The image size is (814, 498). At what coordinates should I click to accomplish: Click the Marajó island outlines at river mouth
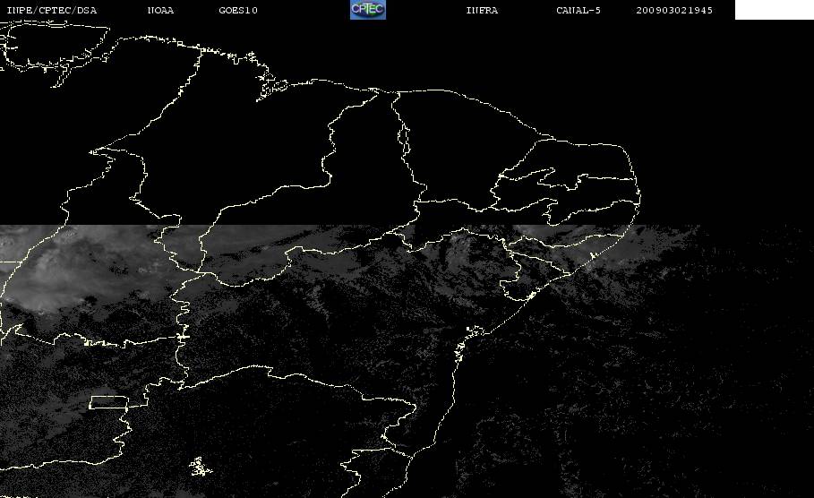tap(271, 86)
